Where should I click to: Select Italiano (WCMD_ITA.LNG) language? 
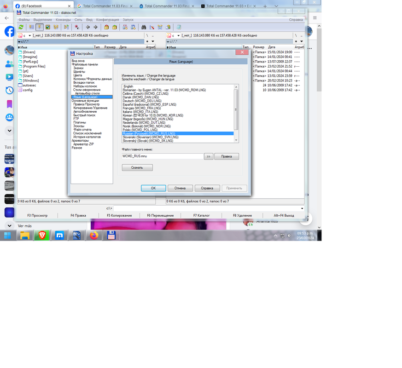(178, 112)
